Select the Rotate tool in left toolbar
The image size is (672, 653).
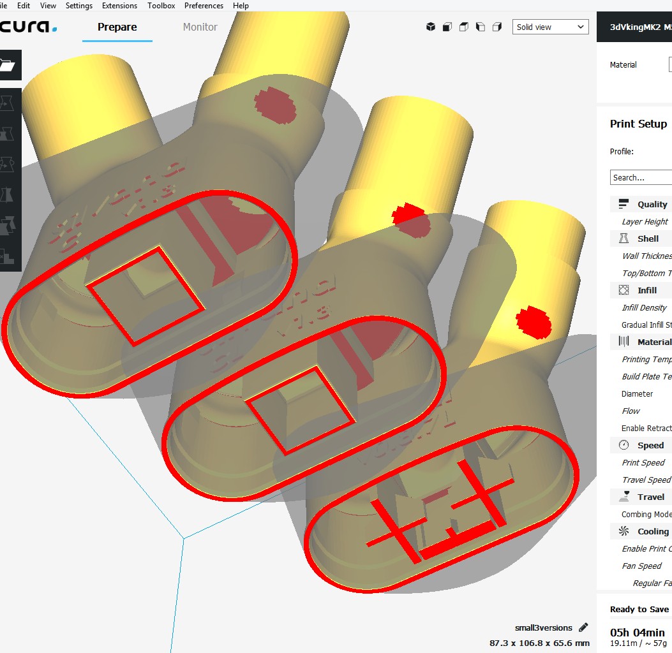[x=8, y=163]
